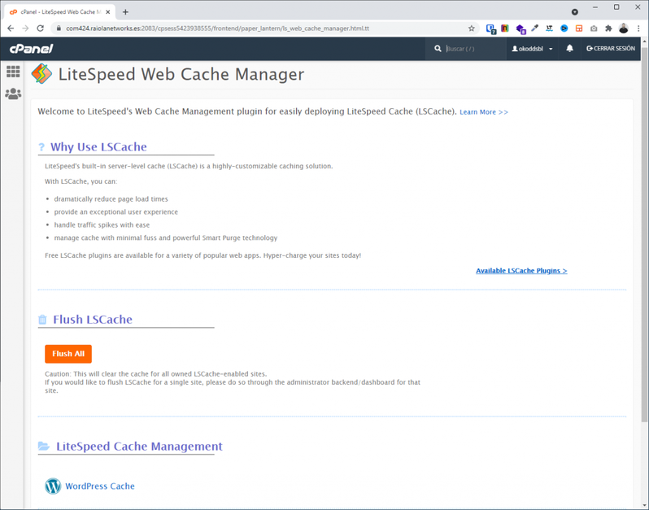This screenshot has width=649, height=510.
Task: Click CERRAR SESIÓN to log out
Action: click(x=611, y=49)
